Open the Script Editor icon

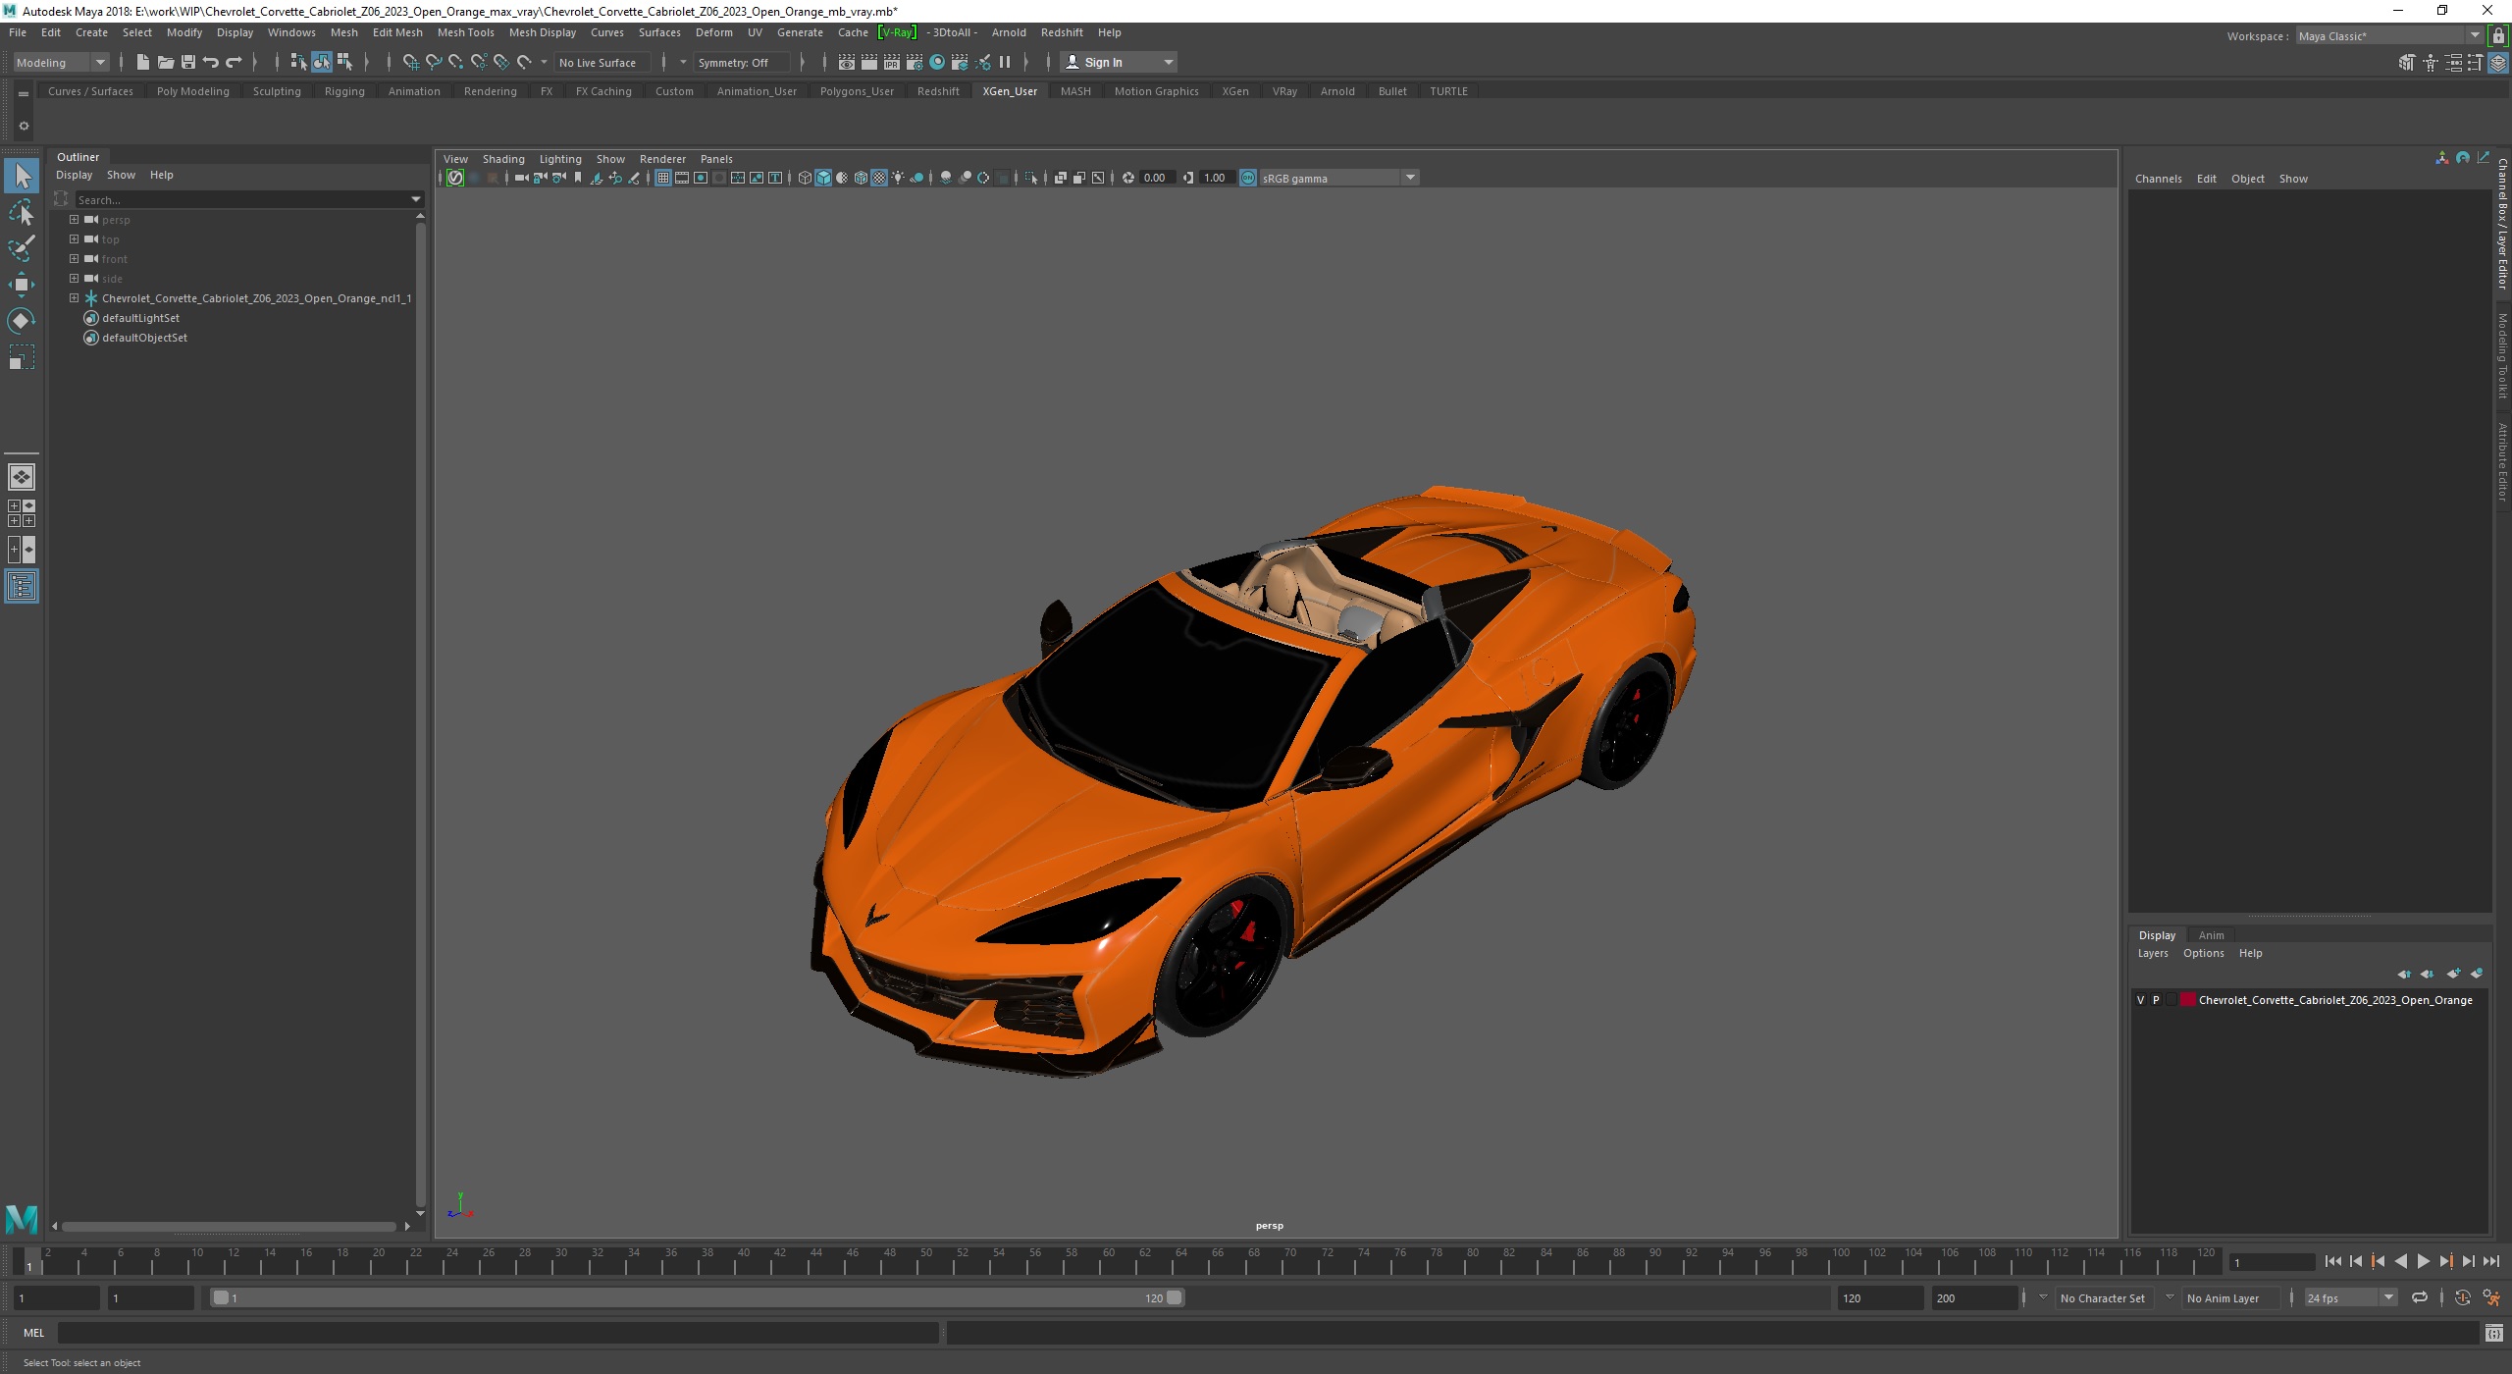click(x=2493, y=1333)
